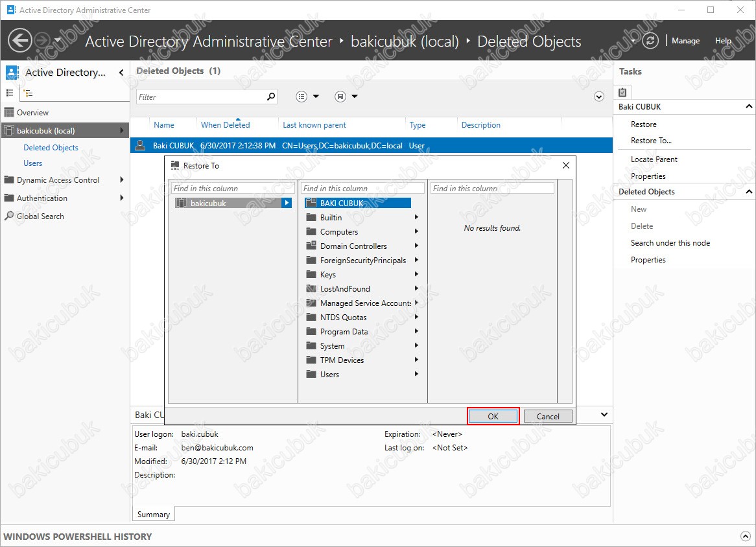Image resolution: width=756 pixels, height=547 pixels.
Task: Select the Domain Controllers container
Action: pyautogui.click(x=353, y=246)
